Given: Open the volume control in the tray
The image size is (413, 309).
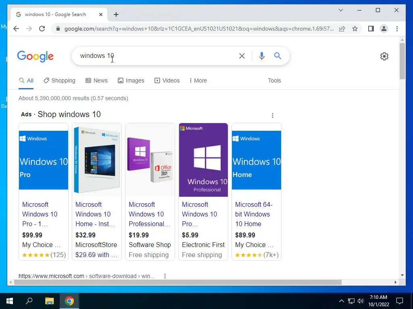Looking at the screenshot, I should point(361,301).
